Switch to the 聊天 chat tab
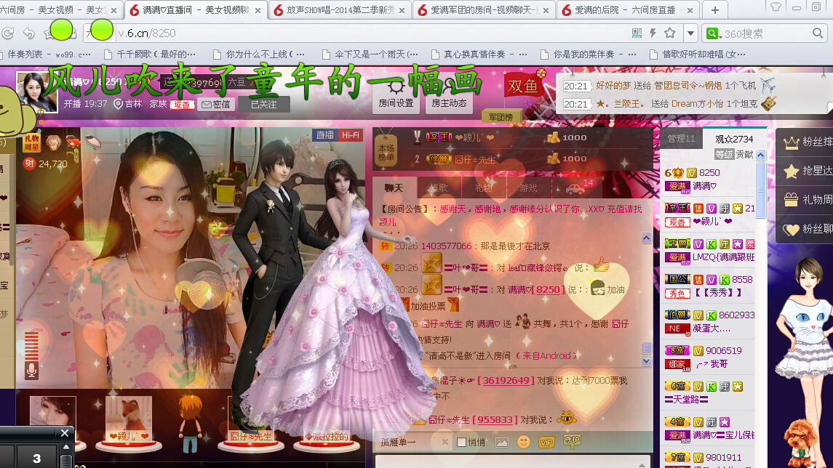The height and width of the screenshot is (468, 833). pyautogui.click(x=394, y=187)
